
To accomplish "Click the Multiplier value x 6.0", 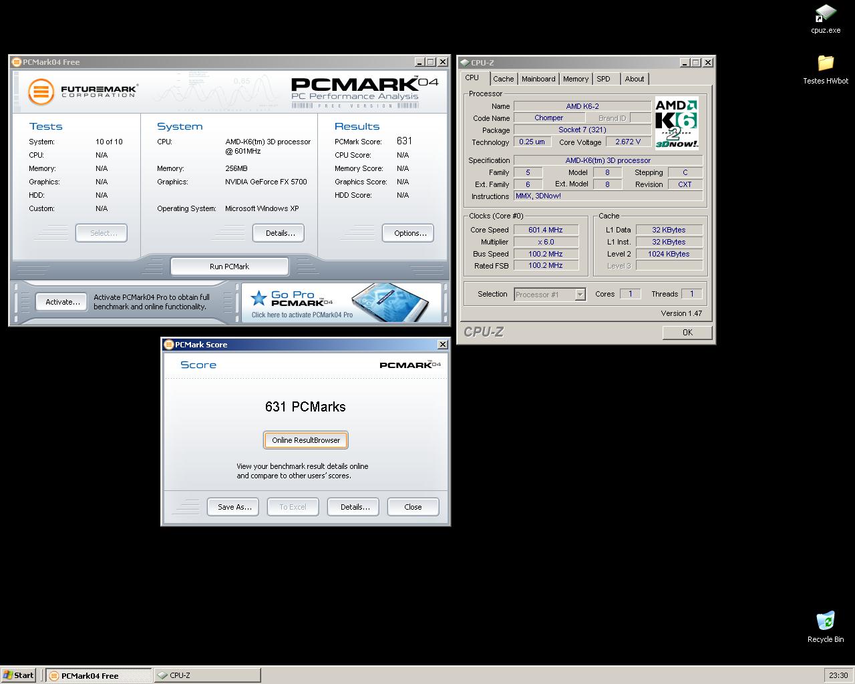I will (546, 242).
